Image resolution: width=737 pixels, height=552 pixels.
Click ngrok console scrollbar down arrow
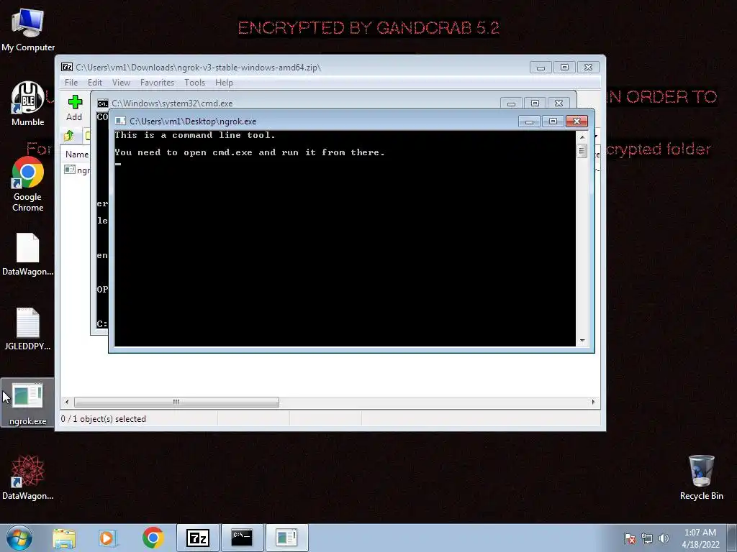(x=582, y=341)
